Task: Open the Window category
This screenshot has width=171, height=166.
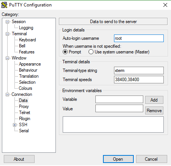Action: [x=19, y=58]
